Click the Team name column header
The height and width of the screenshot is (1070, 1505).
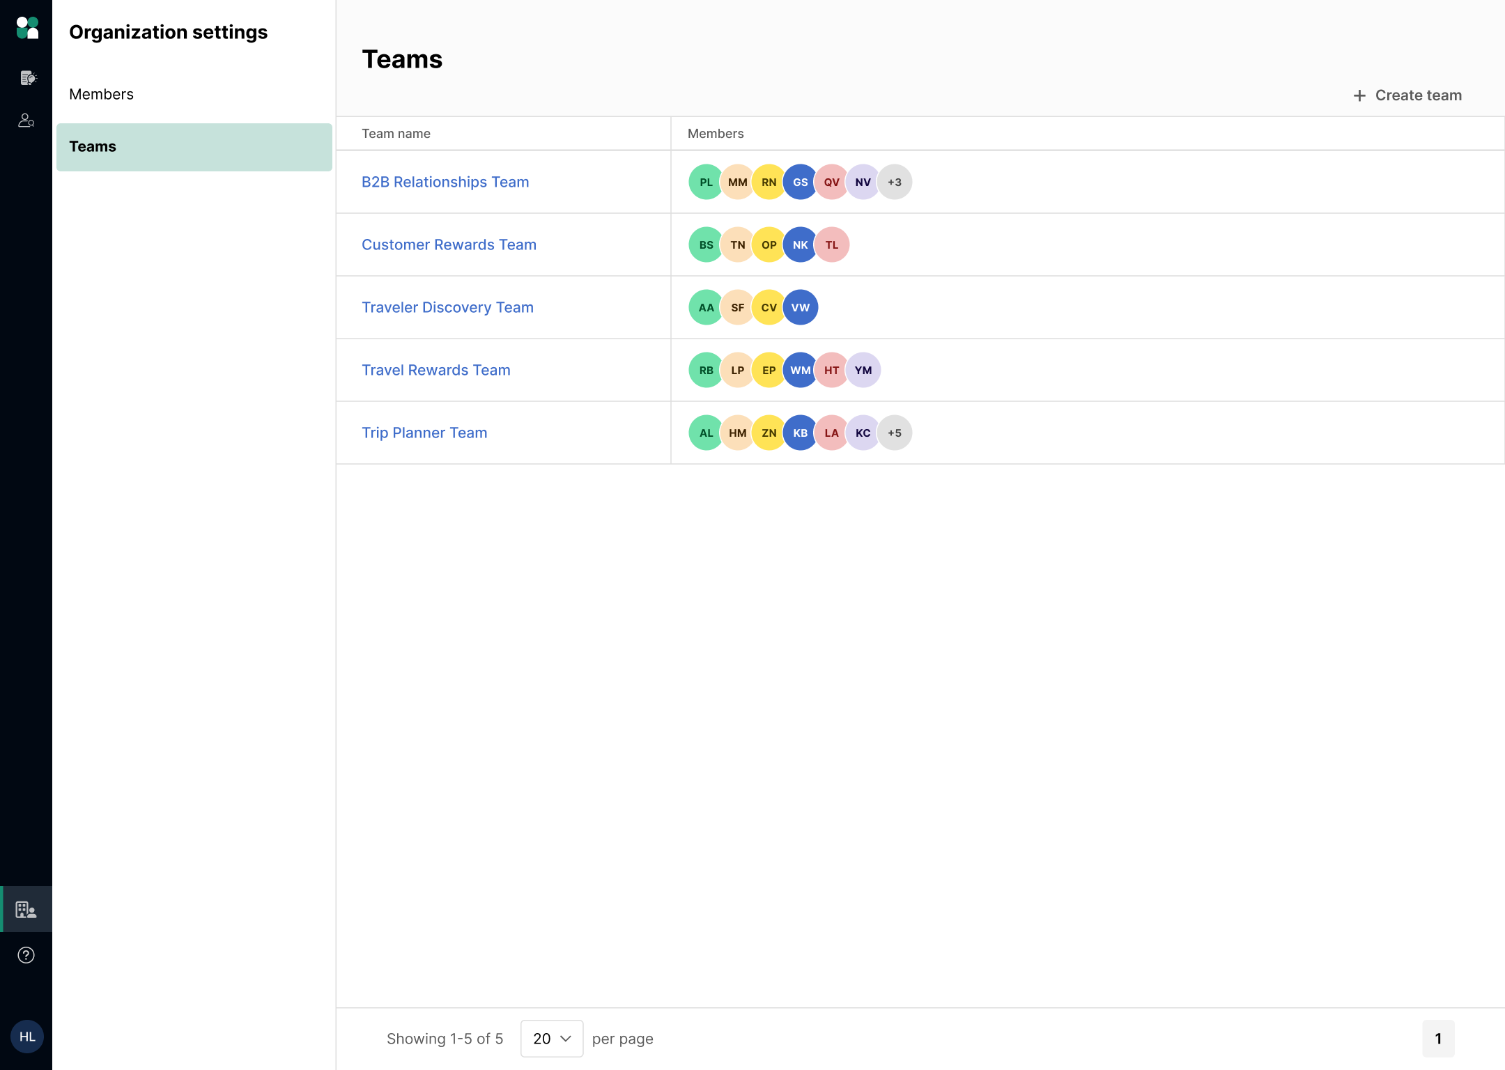click(x=396, y=134)
